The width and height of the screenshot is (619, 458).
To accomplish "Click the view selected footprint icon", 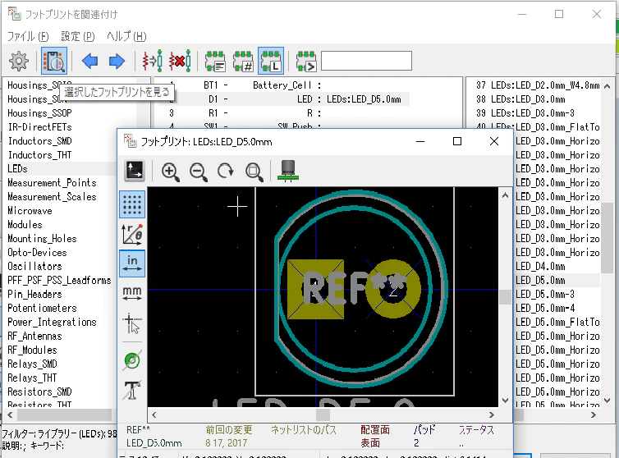I will pyautogui.click(x=54, y=62).
